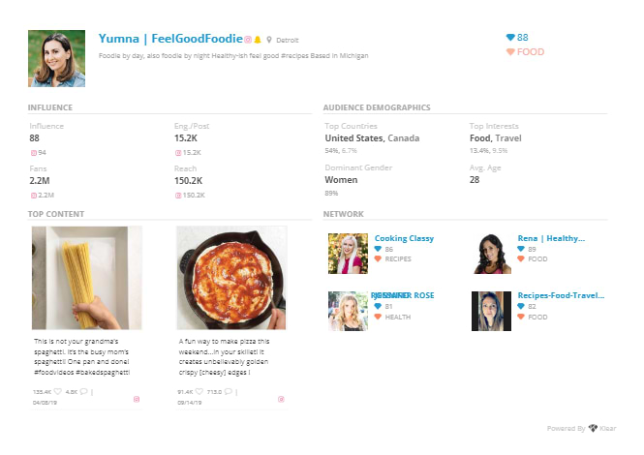Click the Instagram icon on the pizza post
Image resolution: width=644 pixels, height=455 pixels.
click(x=282, y=399)
